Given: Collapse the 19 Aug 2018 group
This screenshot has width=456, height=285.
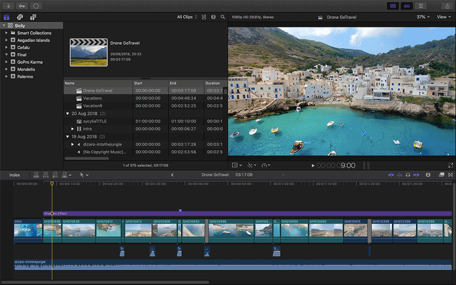Looking at the screenshot, I should click(67, 137).
